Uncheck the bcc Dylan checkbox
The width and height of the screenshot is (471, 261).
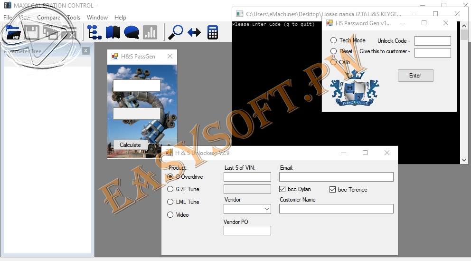tap(283, 189)
